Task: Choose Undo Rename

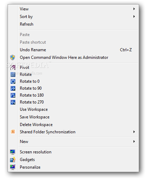Action: (73, 50)
